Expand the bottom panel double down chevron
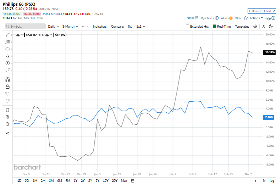The image size is (276, 185). (255, 181)
